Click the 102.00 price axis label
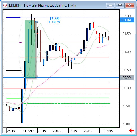The height and width of the screenshot is (136, 137). 126,16
